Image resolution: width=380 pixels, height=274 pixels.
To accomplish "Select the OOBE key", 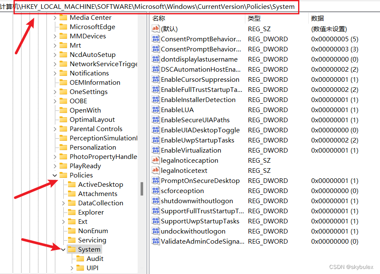I will pyautogui.click(x=78, y=101).
